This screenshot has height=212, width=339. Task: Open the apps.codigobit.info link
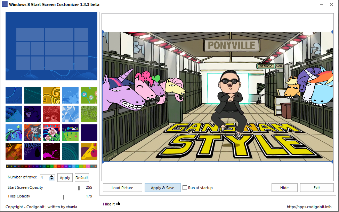(309, 207)
